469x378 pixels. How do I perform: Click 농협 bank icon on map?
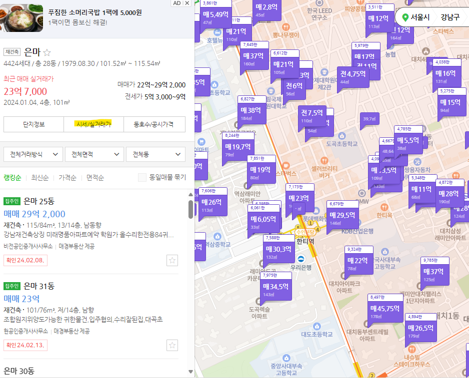coord(390,46)
